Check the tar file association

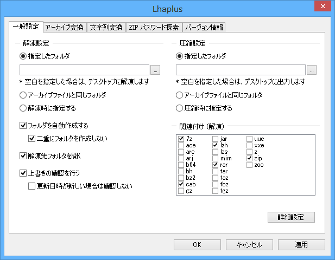215,171
